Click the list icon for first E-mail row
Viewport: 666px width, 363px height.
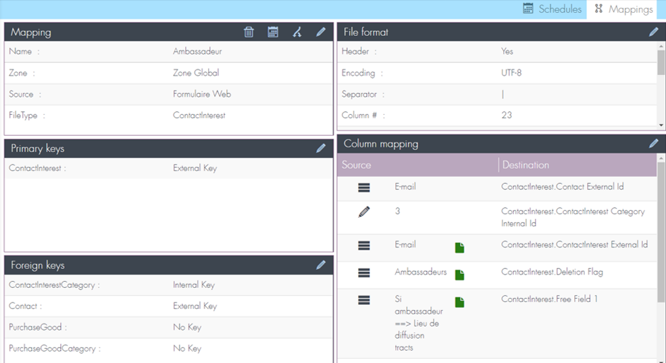[x=364, y=187]
